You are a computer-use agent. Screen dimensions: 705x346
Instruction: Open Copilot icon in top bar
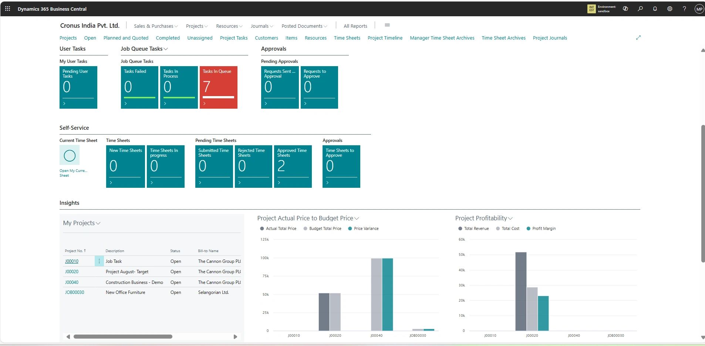[625, 9]
